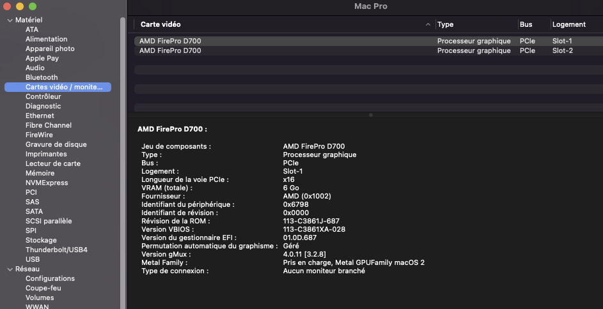Sort by the Bus column header
This screenshot has width=603, height=309.
click(526, 24)
